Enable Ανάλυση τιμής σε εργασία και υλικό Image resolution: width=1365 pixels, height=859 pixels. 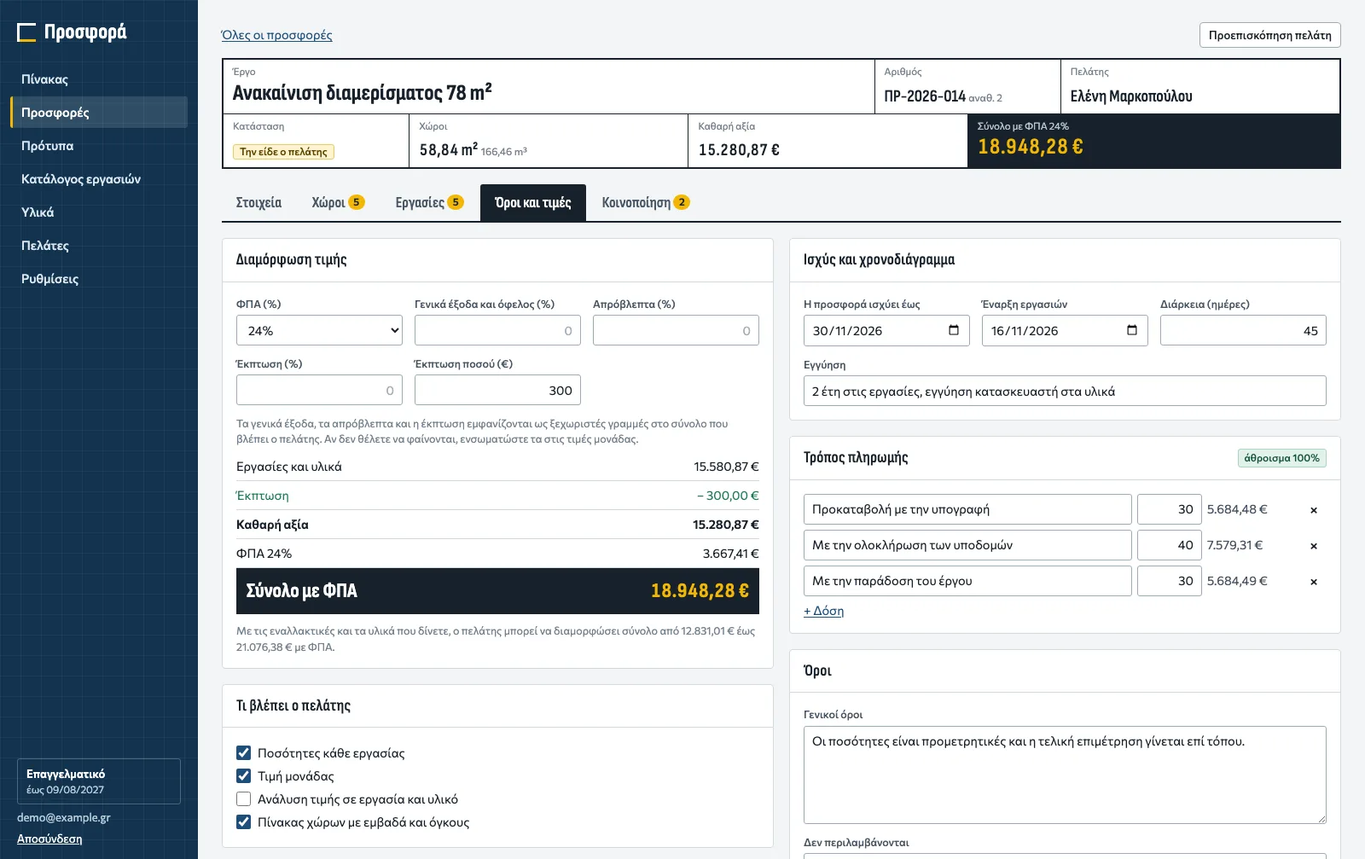243,799
